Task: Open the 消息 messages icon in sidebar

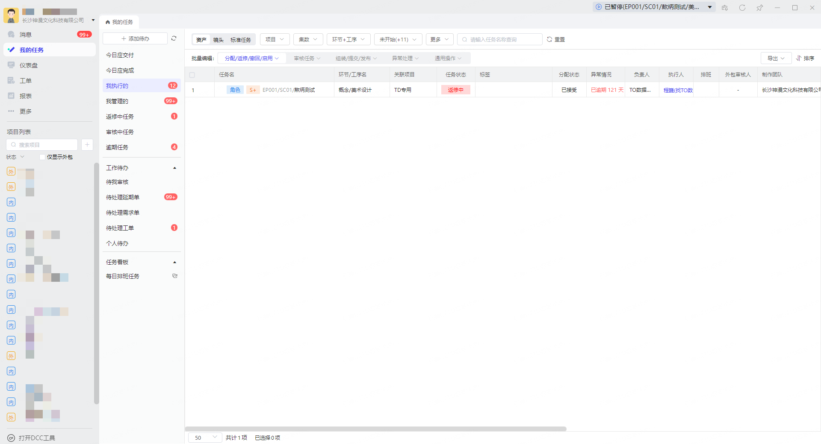Action: pos(11,35)
